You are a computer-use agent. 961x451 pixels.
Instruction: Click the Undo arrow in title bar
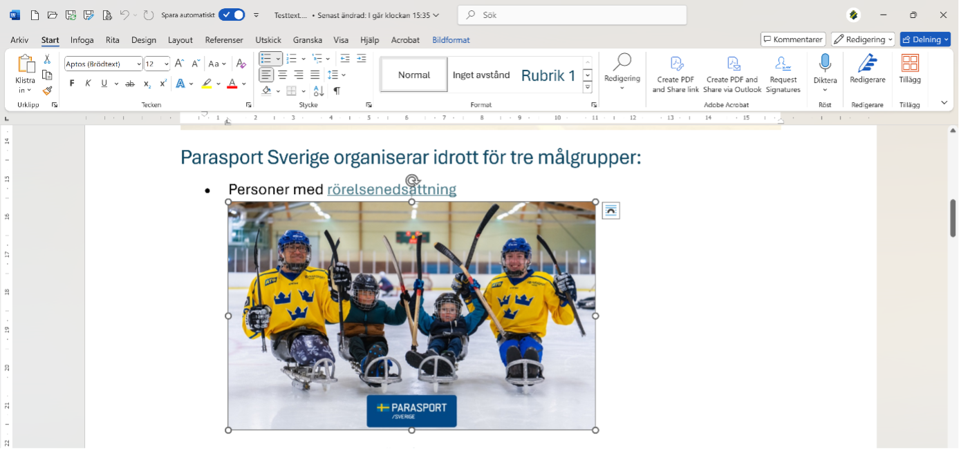coord(124,15)
